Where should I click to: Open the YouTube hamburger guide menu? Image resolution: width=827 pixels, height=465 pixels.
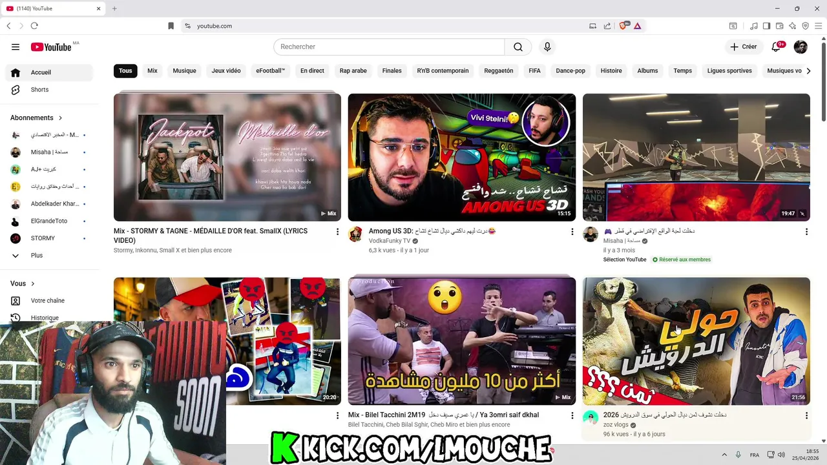point(16,46)
